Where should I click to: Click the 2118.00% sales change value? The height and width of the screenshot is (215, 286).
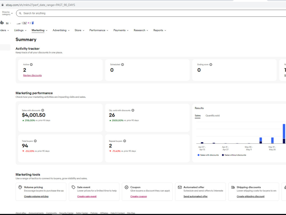point(30,120)
